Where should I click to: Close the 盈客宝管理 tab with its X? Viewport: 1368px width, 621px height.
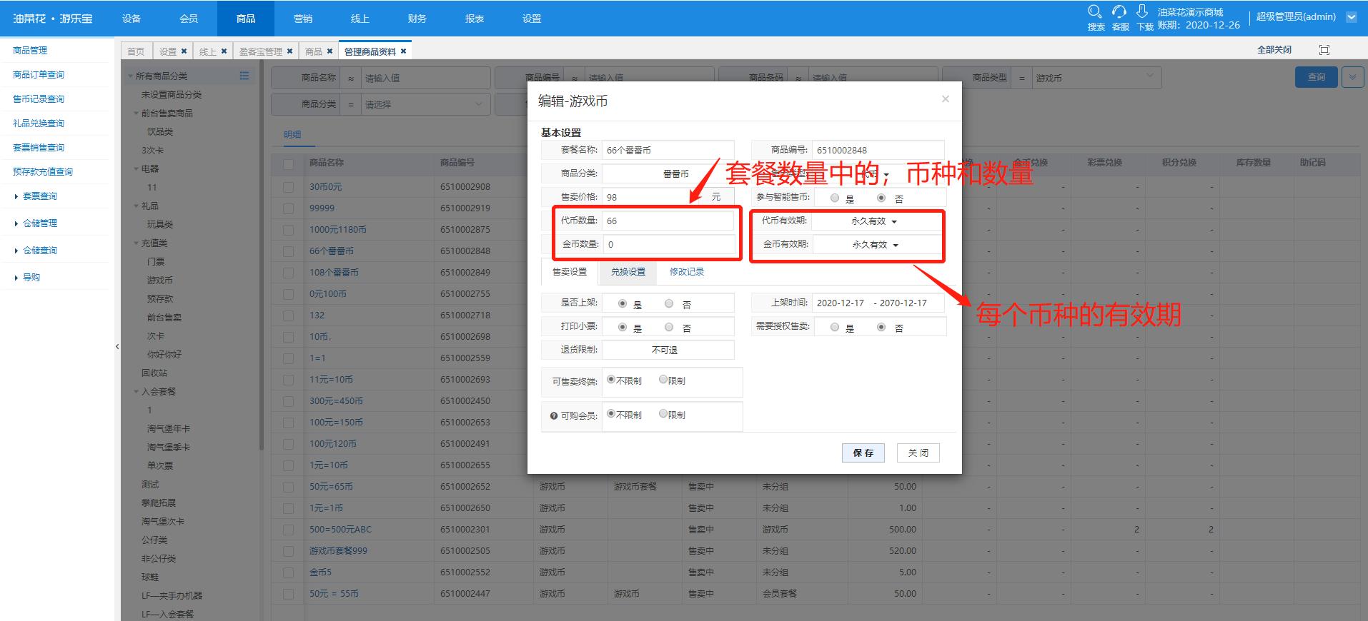(289, 51)
